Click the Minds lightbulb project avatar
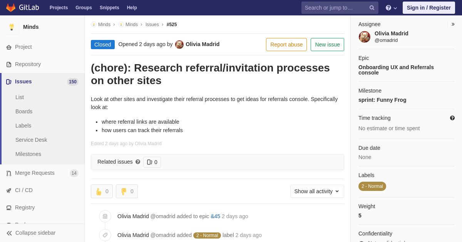This screenshot has height=242, width=462. click(x=12, y=27)
